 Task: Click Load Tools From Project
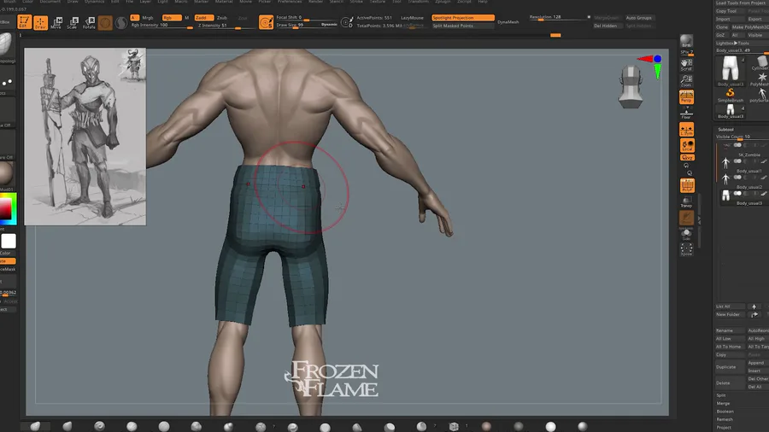(x=741, y=3)
